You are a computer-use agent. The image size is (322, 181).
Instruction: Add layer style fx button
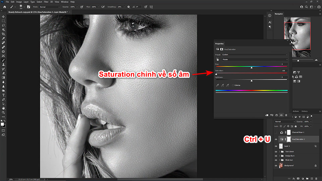pos(294,179)
